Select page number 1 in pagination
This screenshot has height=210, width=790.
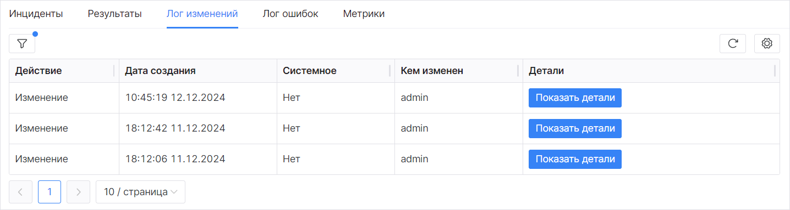50,192
